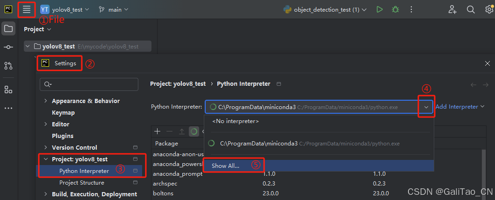
Task: Open IDE settings gear icon
Action: [x=488, y=10]
